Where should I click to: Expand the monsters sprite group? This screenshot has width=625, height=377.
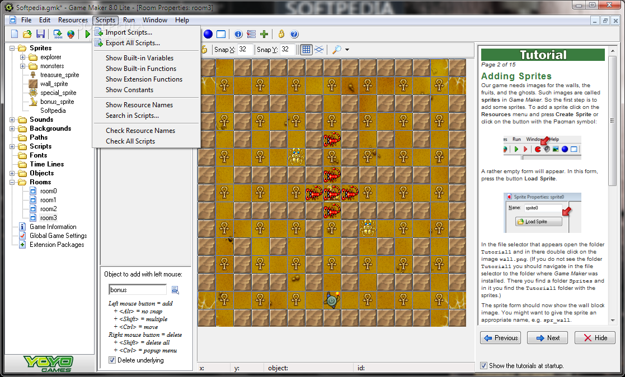(23, 66)
